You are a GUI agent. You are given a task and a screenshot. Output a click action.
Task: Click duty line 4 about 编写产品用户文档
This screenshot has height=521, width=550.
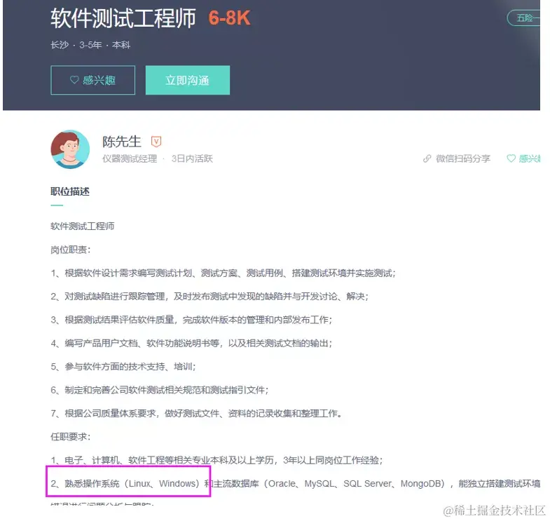click(x=191, y=344)
